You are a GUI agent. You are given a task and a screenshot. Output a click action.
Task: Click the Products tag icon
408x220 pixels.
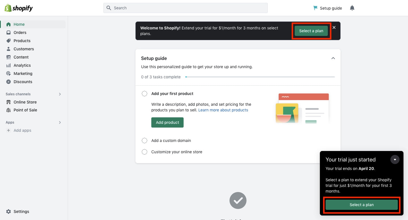pos(8,41)
